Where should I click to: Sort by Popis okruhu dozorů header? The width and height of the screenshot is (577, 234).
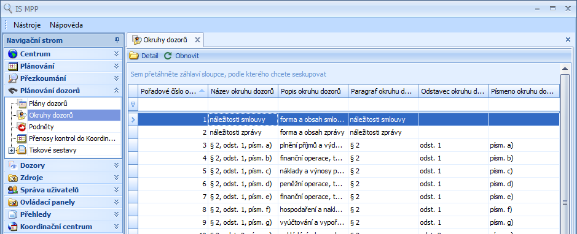click(313, 91)
